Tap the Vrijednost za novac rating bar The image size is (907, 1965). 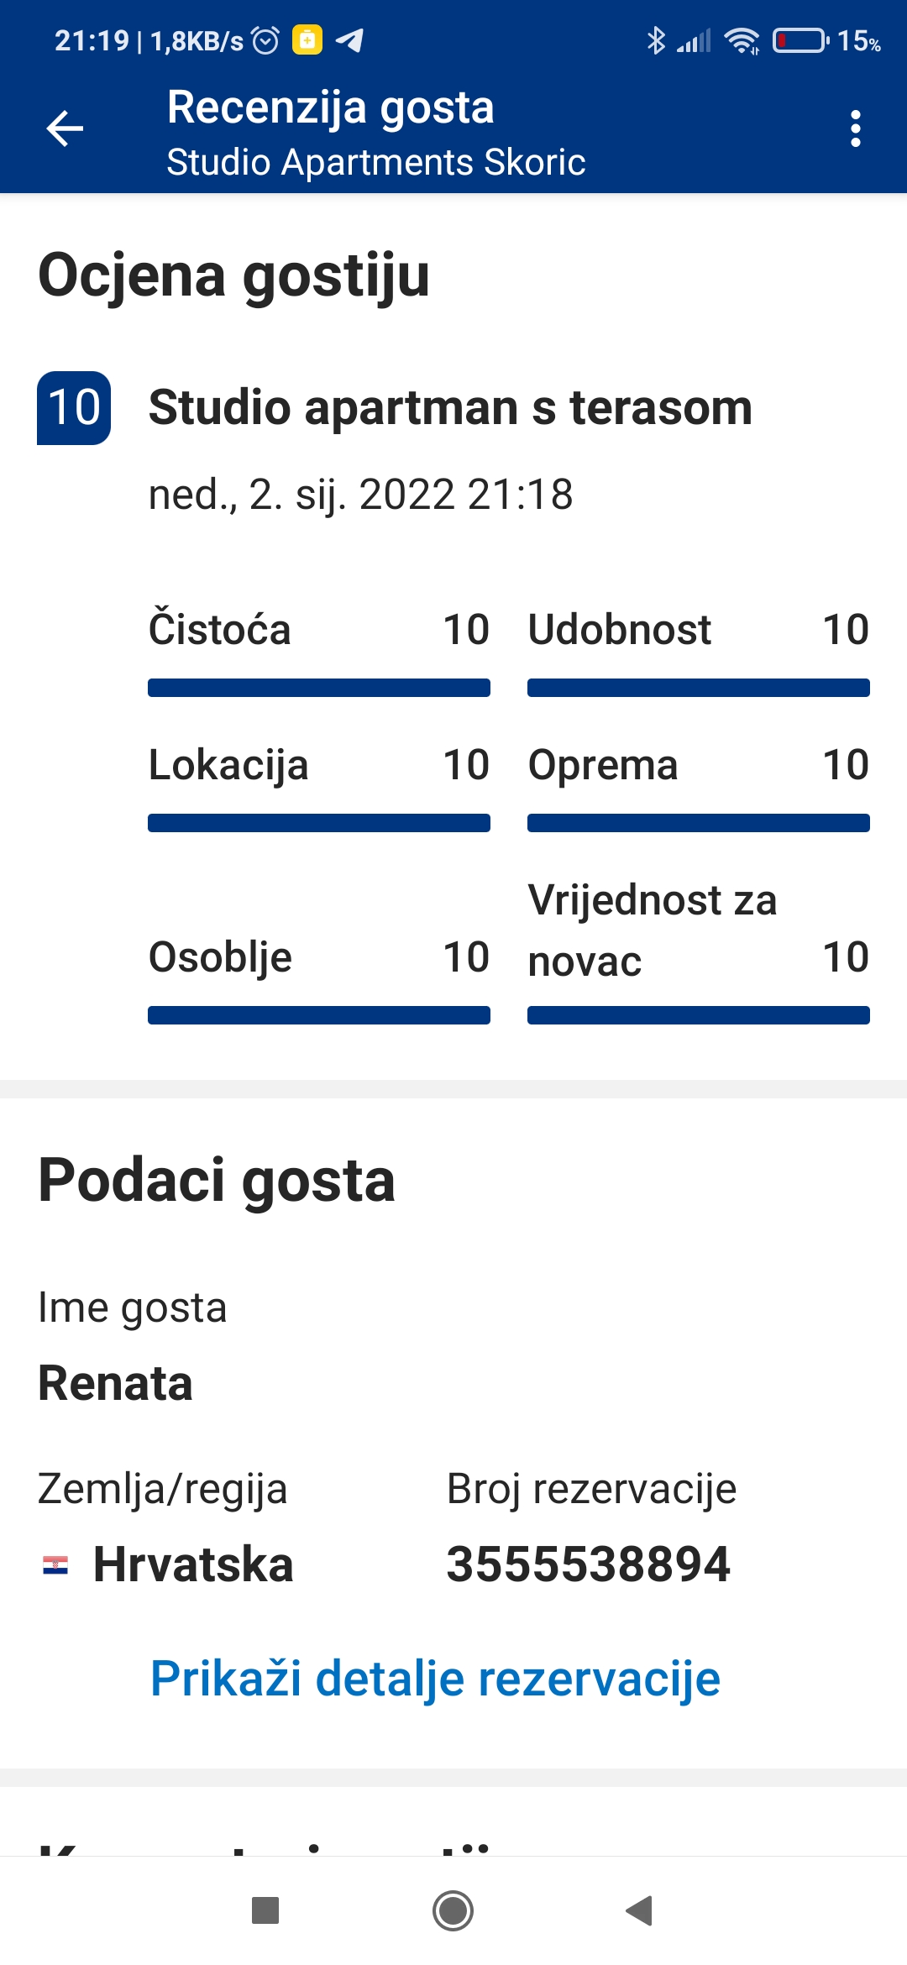coord(699,1015)
